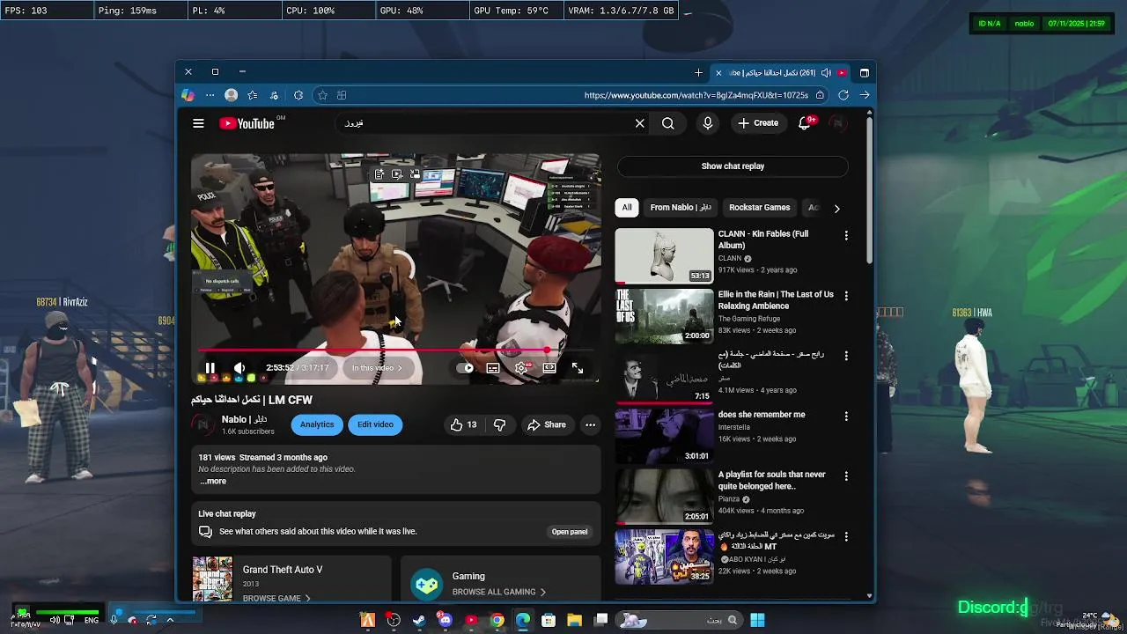The width and height of the screenshot is (1127, 634).
Task: Expand description with ...more
Action: tap(213, 481)
